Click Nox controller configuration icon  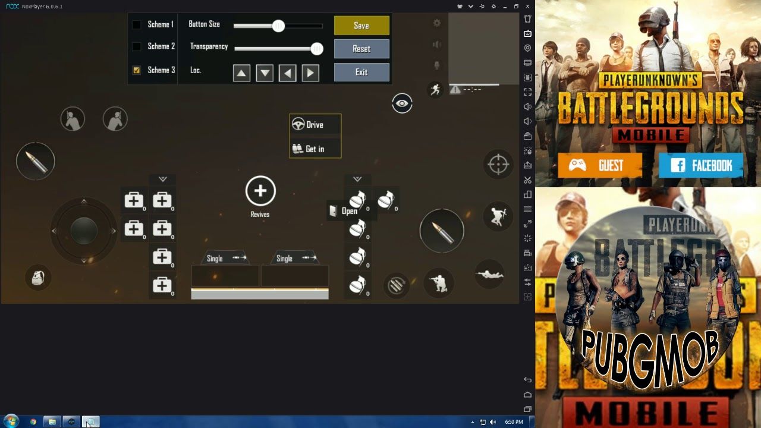(527, 267)
